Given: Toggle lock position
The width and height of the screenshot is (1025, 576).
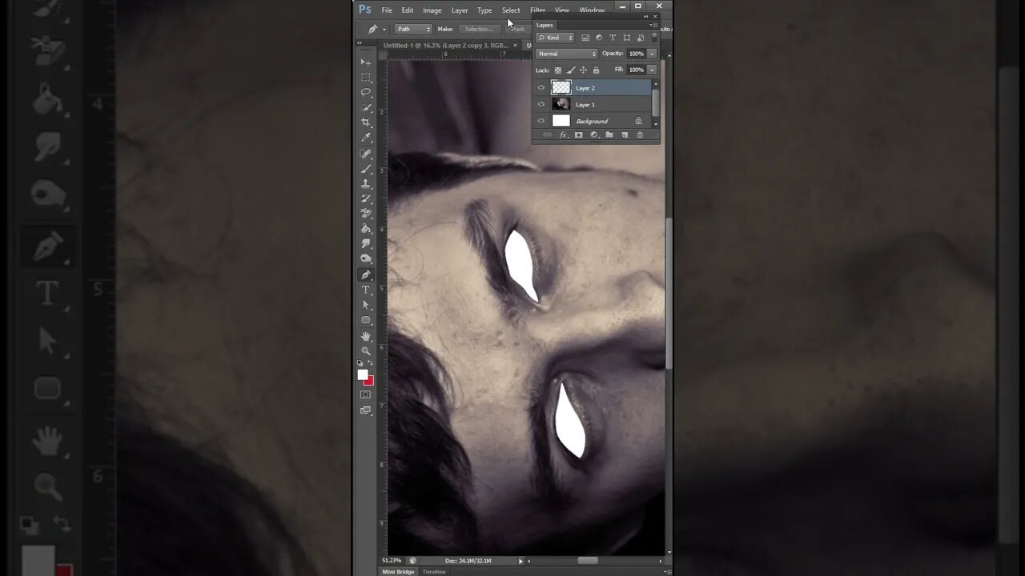Looking at the screenshot, I should pos(583,70).
